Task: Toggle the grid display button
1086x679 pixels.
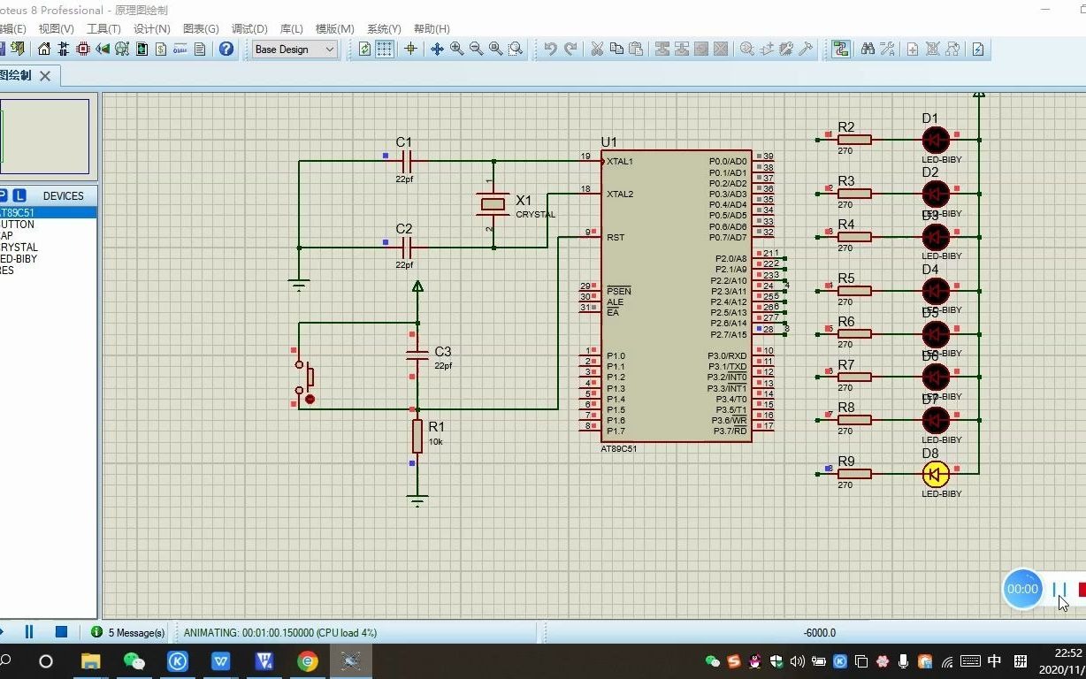Action: coord(385,50)
